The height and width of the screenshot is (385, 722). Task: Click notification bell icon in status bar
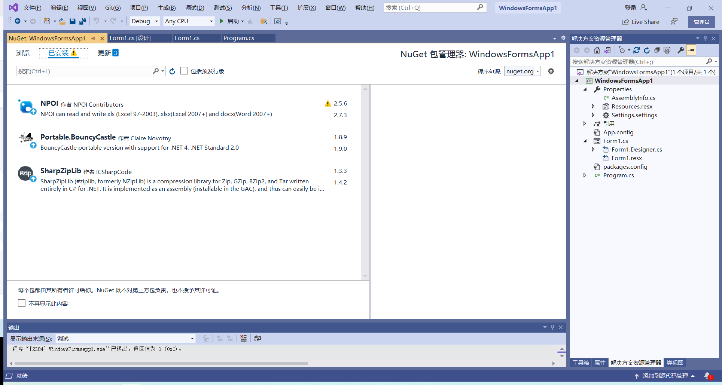point(707,376)
